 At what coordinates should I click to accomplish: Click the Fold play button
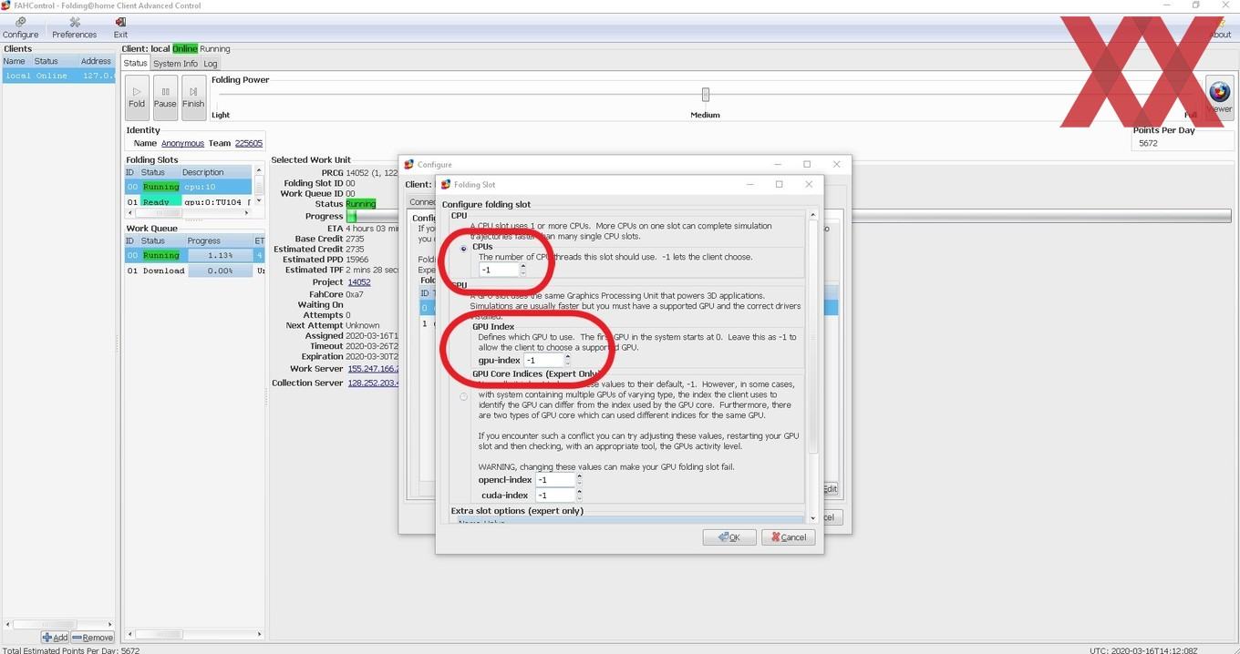137,97
